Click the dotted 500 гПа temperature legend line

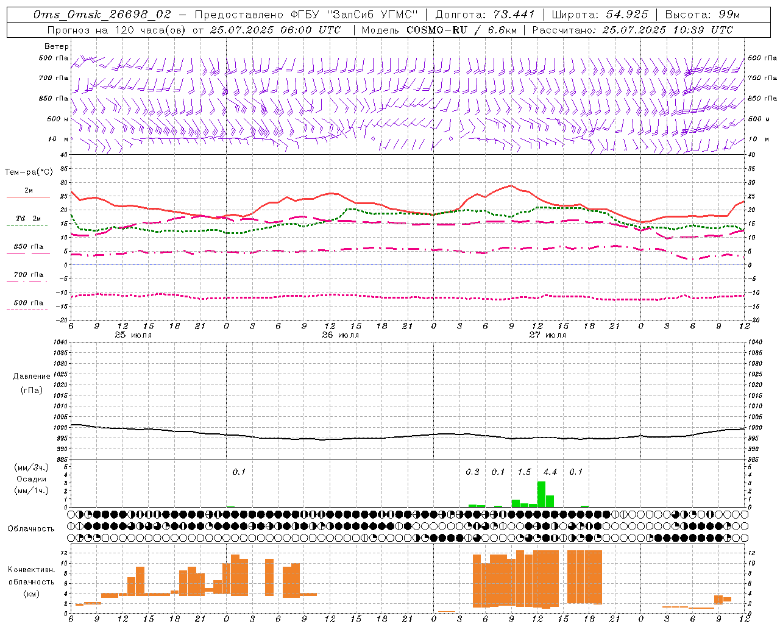[x=27, y=310]
